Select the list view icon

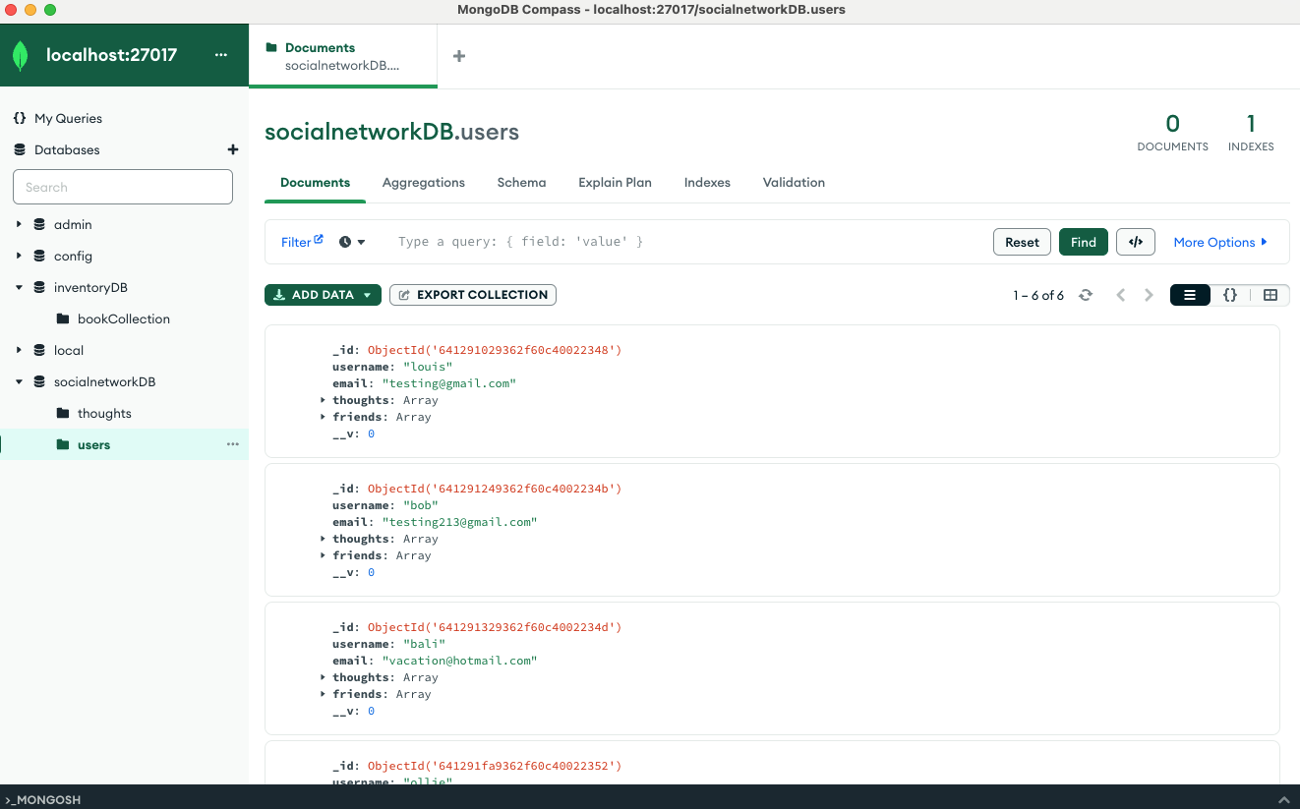click(1190, 294)
